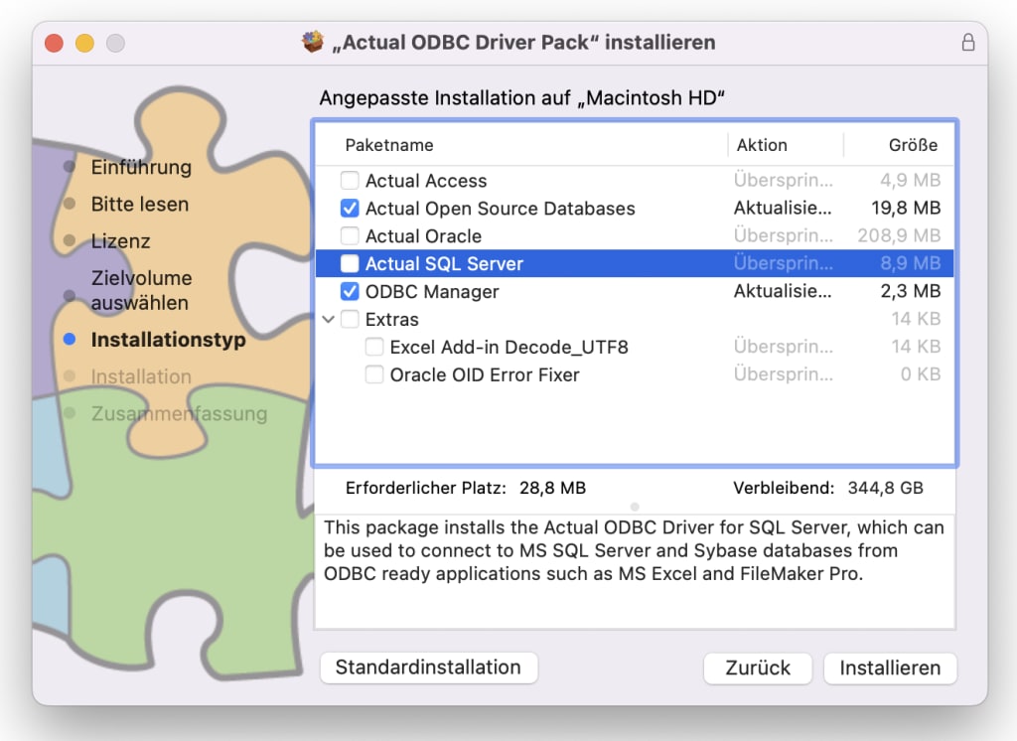
Task: Click the 4,9 MB size value
Action: tap(910, 180)
